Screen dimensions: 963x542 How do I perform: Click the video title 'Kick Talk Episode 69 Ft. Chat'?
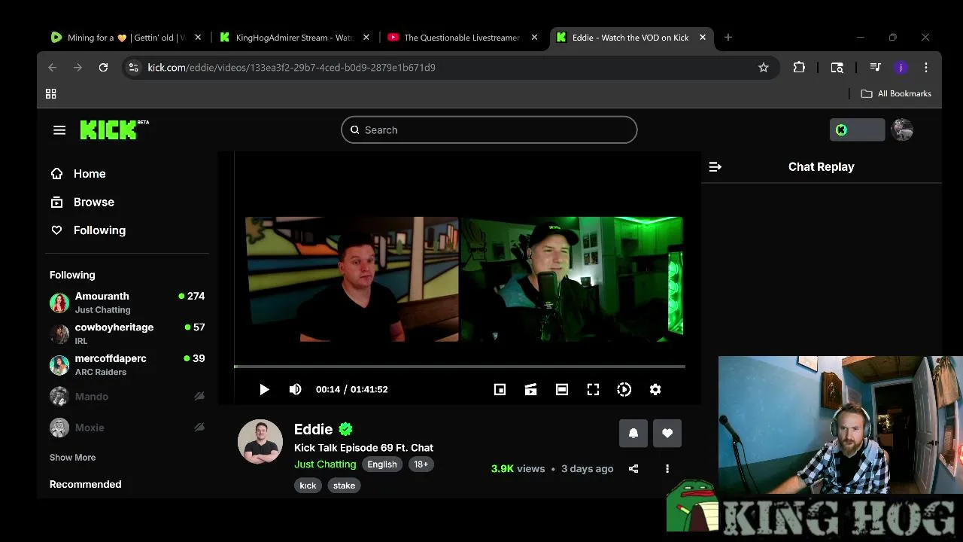363,448
